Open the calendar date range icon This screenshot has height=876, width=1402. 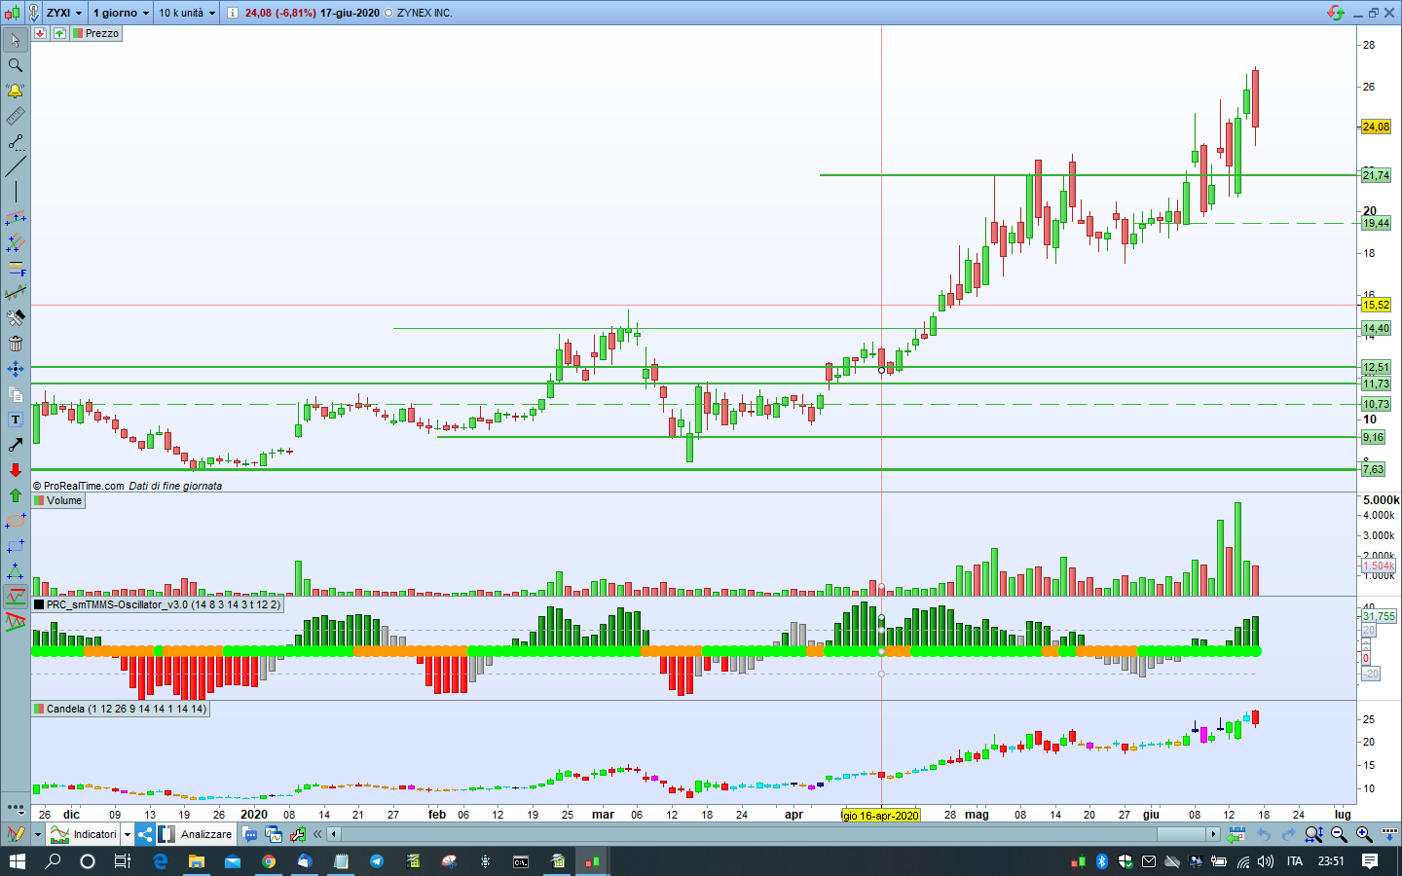pos(1236,834)
